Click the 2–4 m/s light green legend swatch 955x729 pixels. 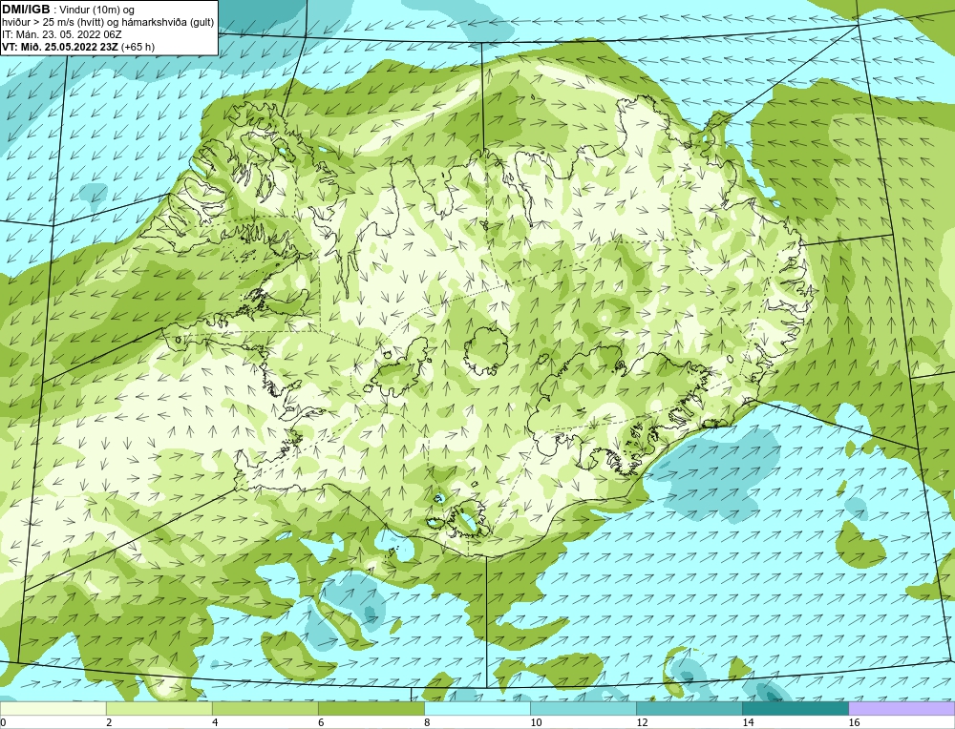159,708
